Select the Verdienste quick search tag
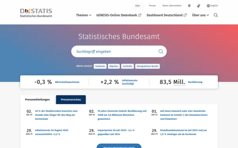Image resolution: width=238 pixels, height=148 pixels. 100,66
